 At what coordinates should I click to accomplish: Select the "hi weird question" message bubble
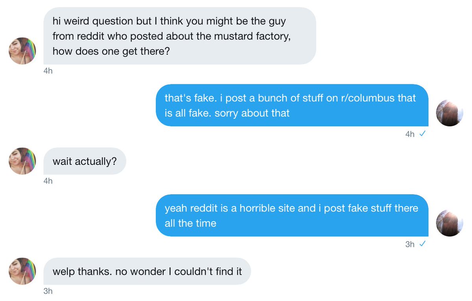179,36
